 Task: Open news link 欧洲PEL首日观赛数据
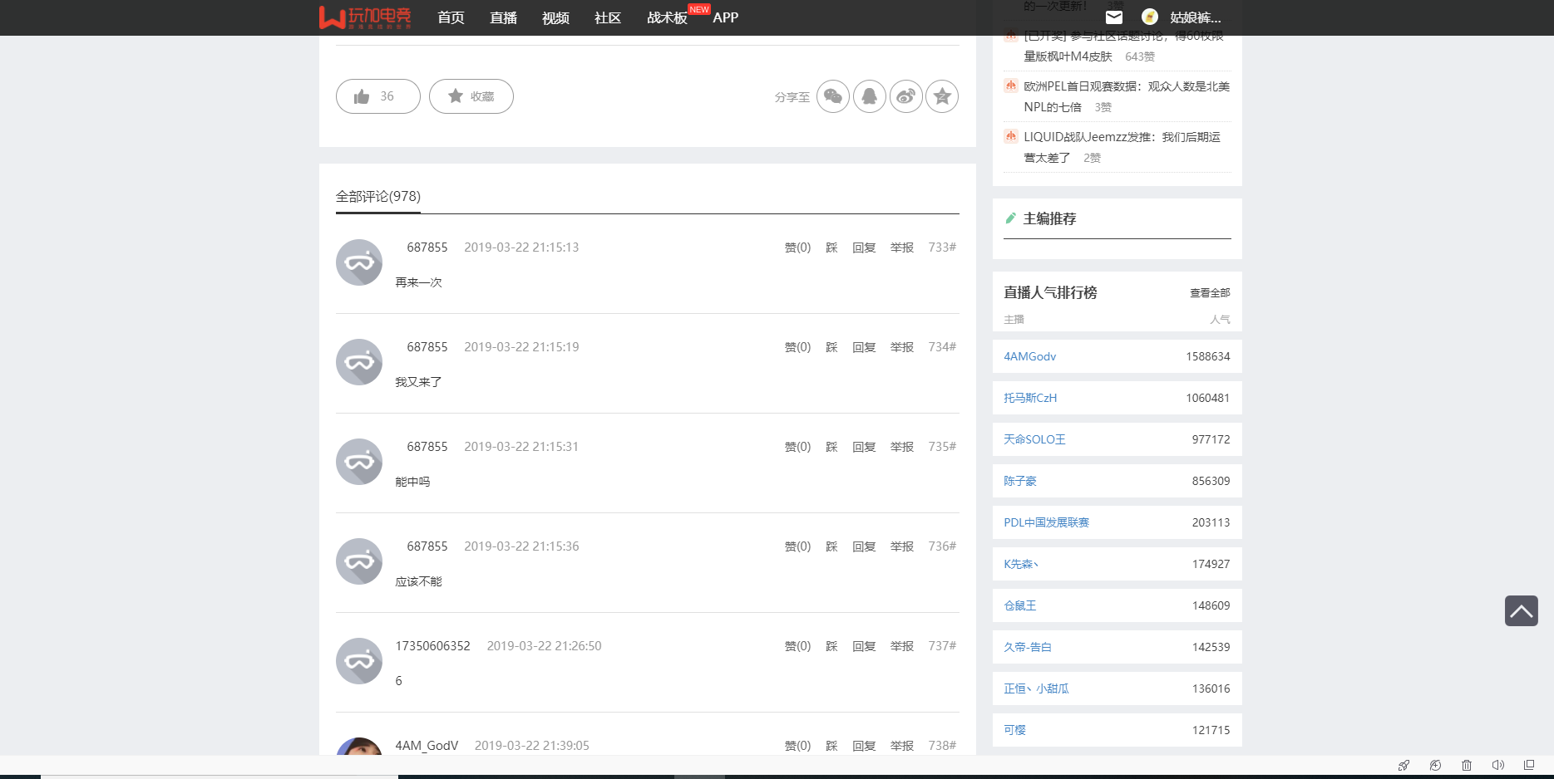pyautogui.click(x=1127, y=96)
